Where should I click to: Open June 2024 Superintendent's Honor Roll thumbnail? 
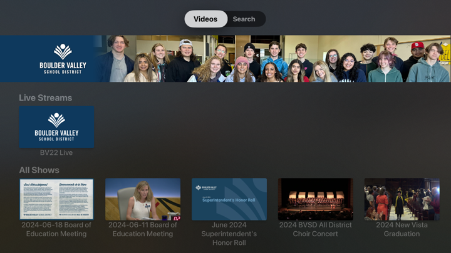pyautogui.click(x=229, y=199)
